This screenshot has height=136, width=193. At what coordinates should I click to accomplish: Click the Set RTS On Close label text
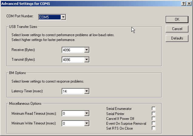120,128
